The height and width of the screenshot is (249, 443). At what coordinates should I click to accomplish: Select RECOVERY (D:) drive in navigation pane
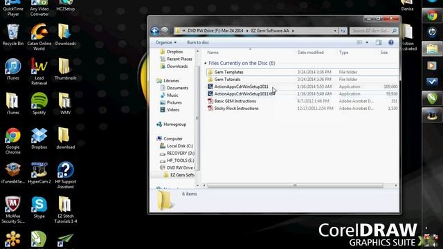click(x=180, y=153)
